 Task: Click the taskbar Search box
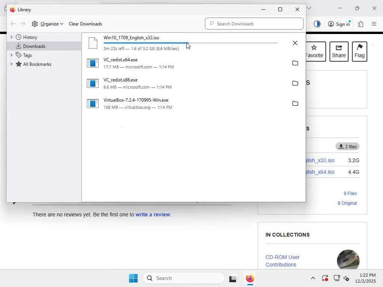pyautogui.click(x=183, y=278)
